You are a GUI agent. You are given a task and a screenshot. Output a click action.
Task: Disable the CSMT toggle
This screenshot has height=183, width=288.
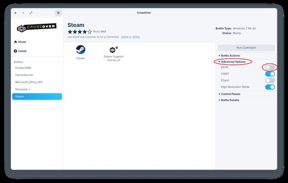click(x=270, y=74)
